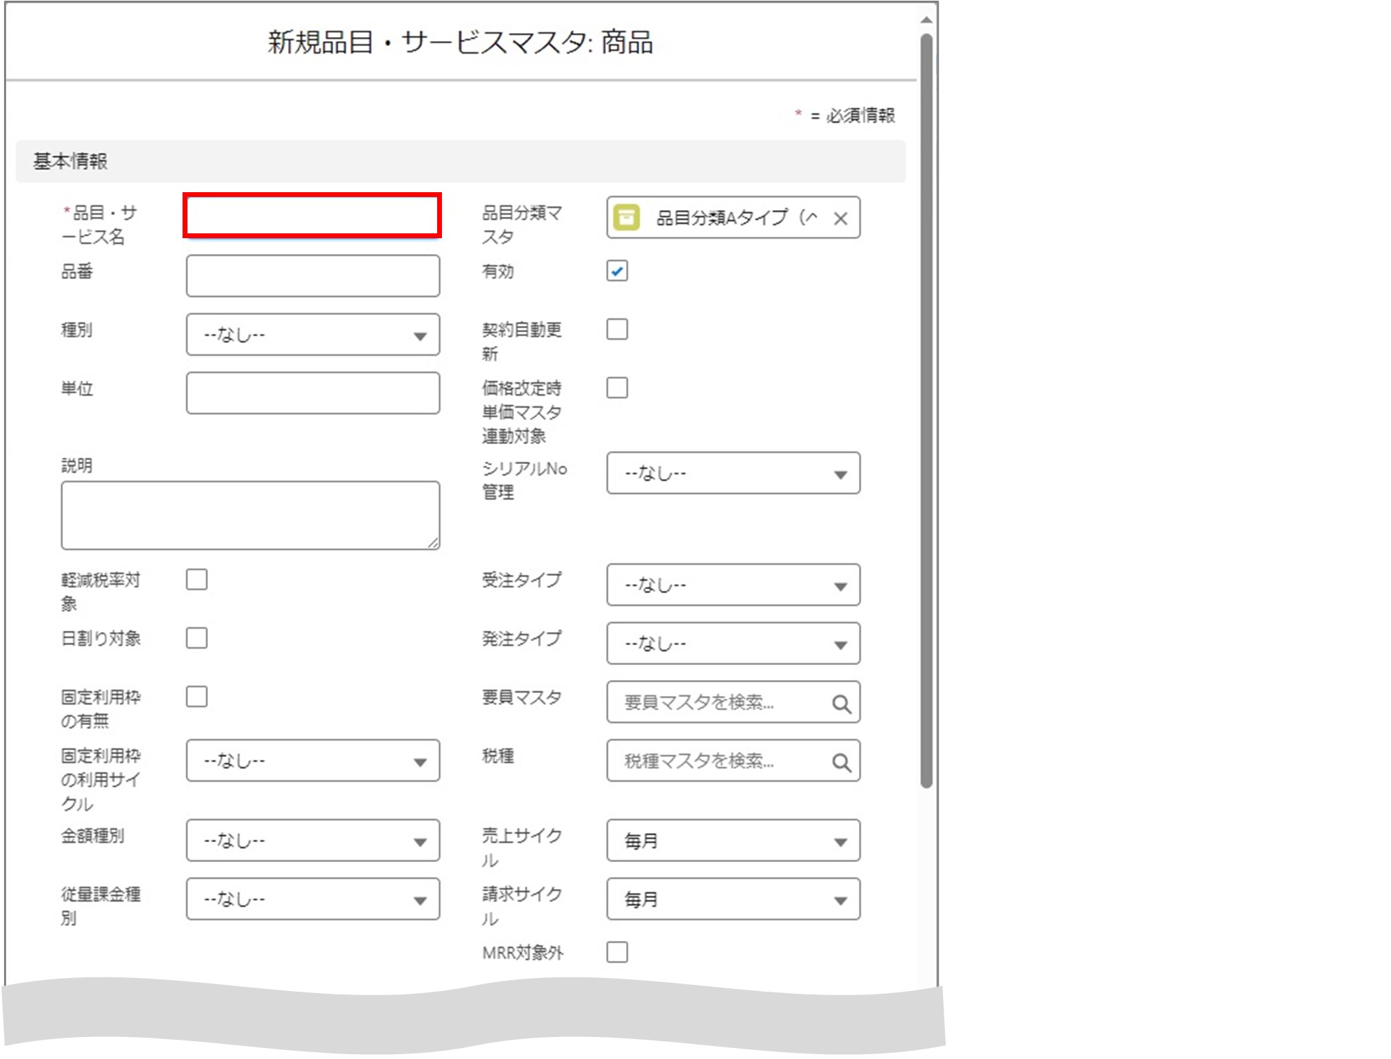
Task: Click the 要員マスタ search magnifier icon
Action: (841, 703)
